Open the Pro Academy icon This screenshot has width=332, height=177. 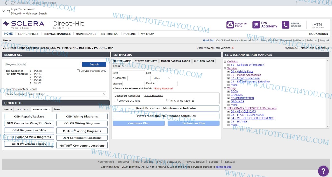tap(256, 25)
